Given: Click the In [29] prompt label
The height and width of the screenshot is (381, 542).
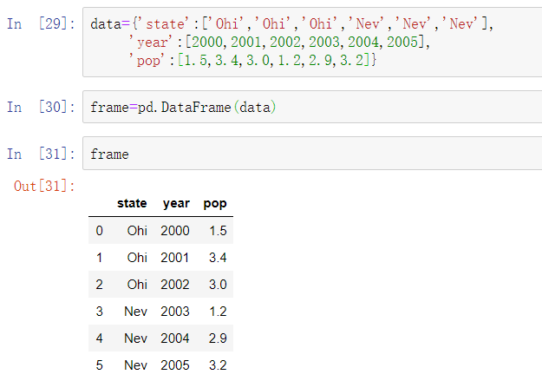Looking at the screenshot, I should click(41, 24).
